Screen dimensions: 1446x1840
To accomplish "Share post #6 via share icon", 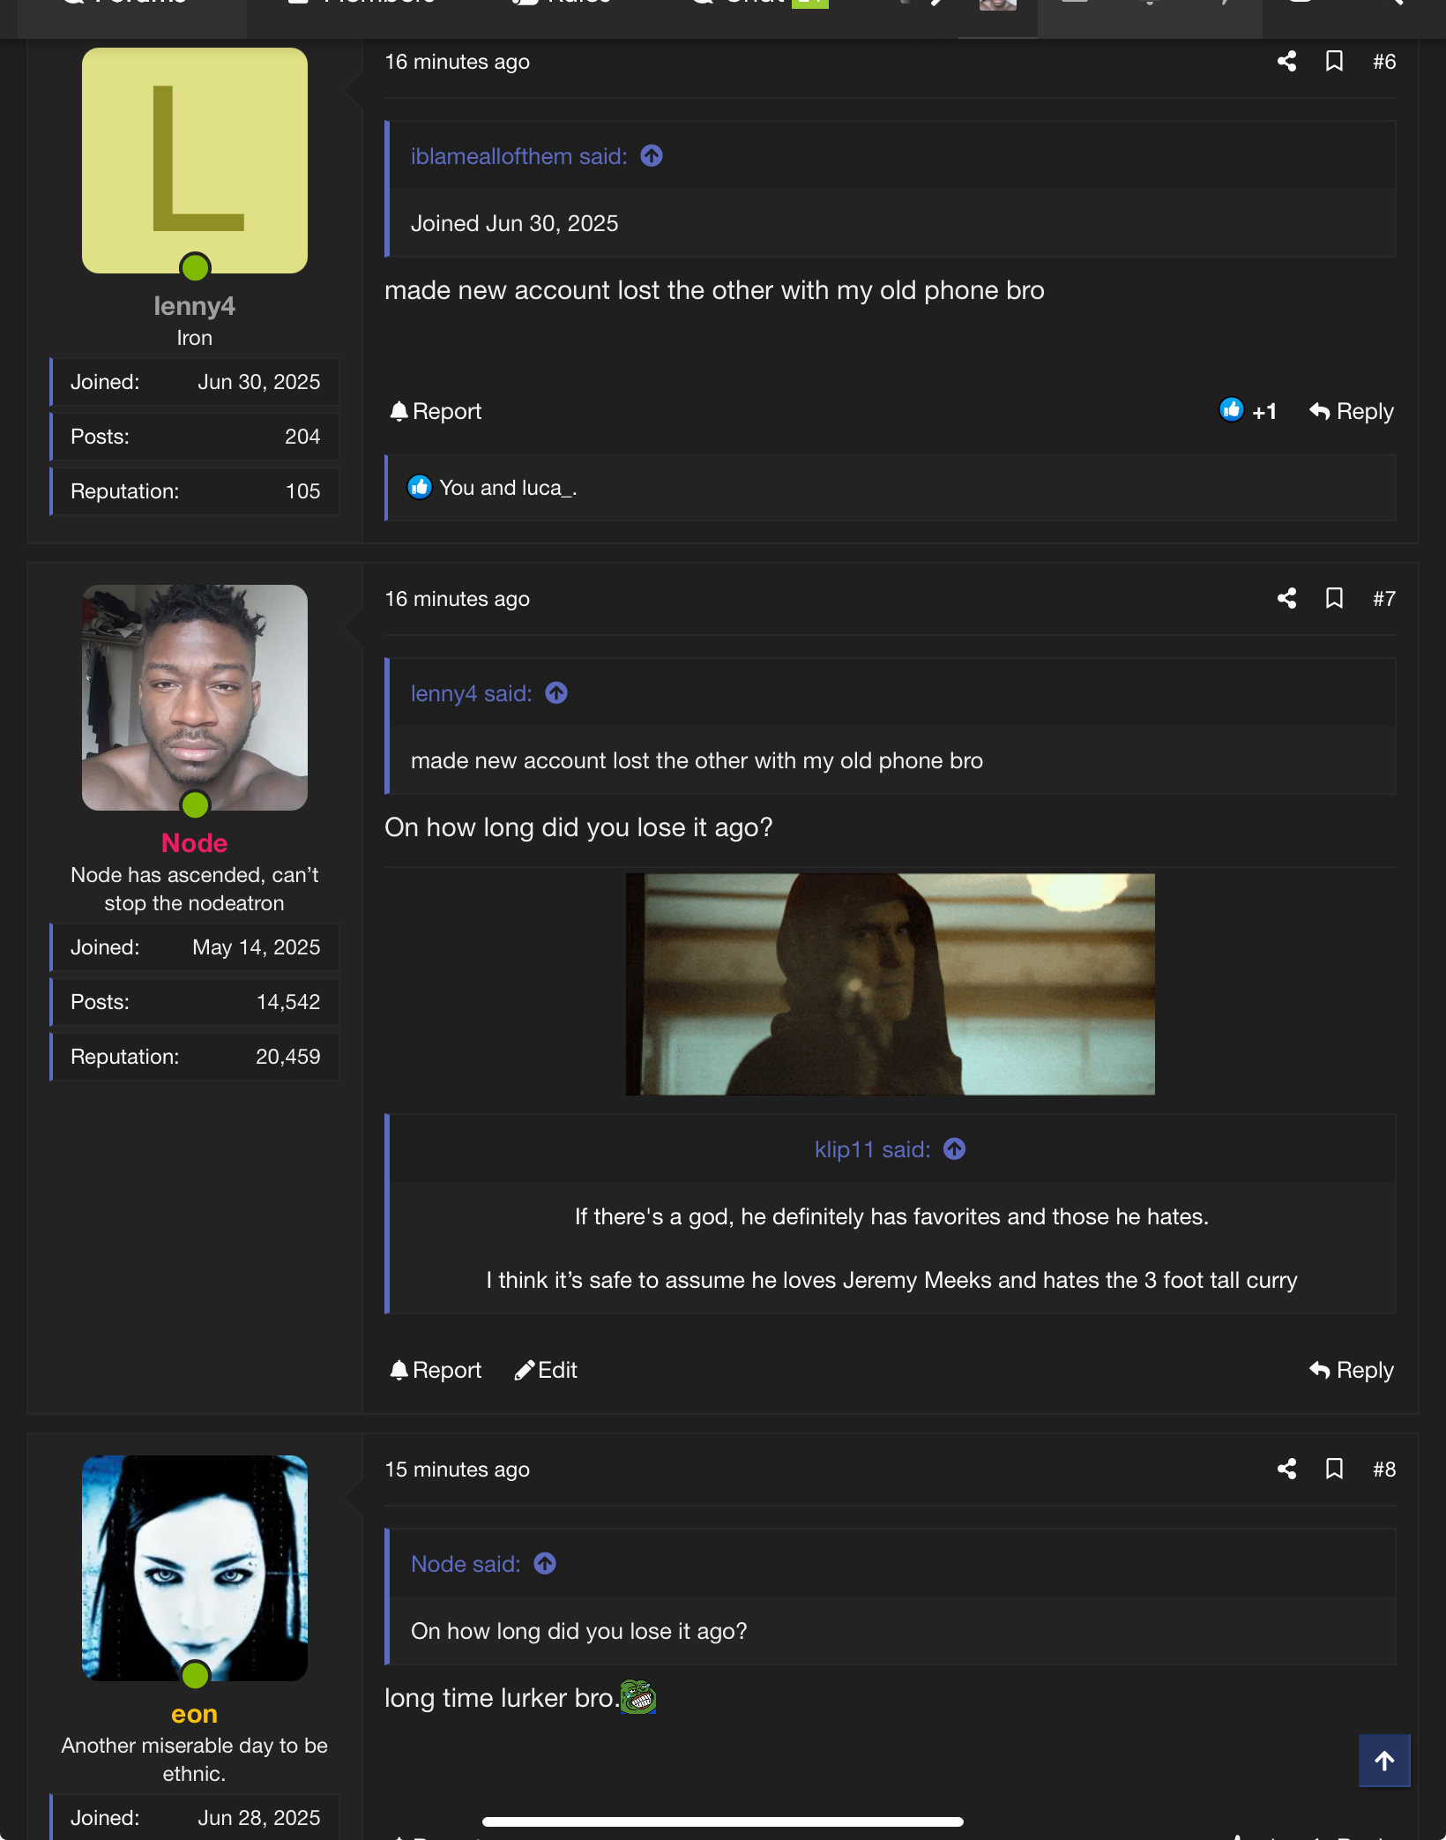I will pos(1286,62).
